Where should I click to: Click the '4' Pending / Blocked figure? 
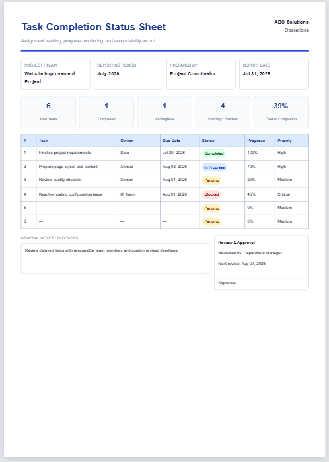(x=223, y=106)
